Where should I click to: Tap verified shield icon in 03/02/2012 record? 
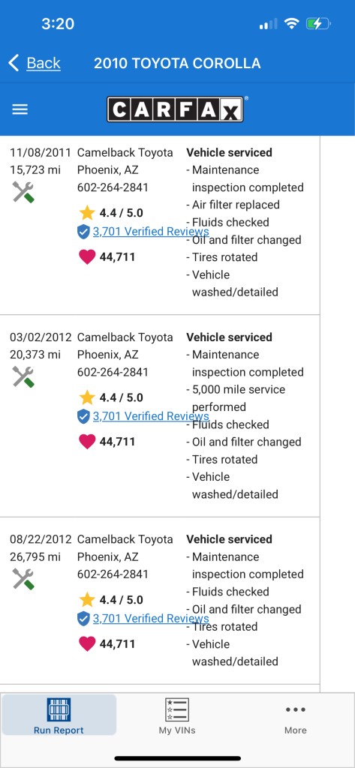[x=83, y=416]
